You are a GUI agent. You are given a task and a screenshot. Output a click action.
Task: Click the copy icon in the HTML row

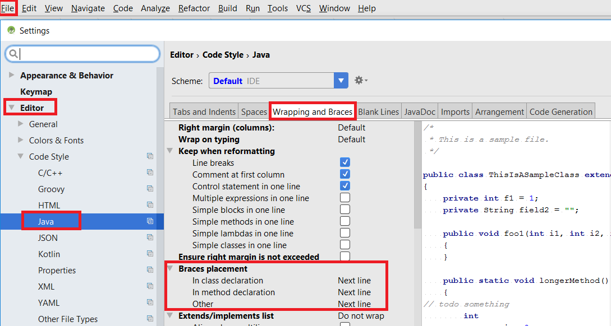pyautogui.click(x=150, y=204)
